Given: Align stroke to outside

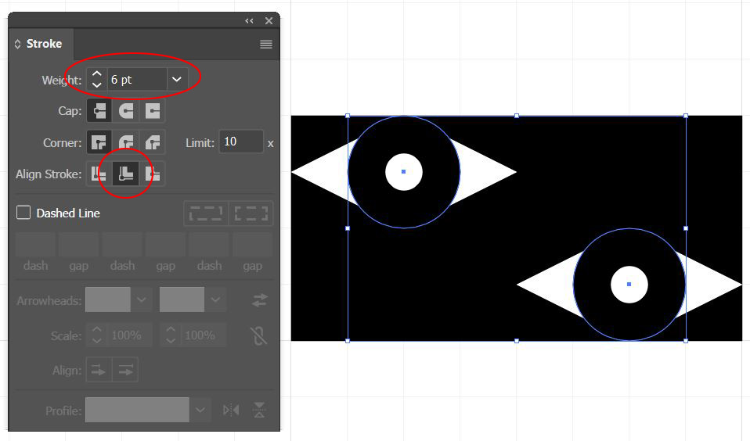Looking at the screenshot, I should [x=153, y=174].
